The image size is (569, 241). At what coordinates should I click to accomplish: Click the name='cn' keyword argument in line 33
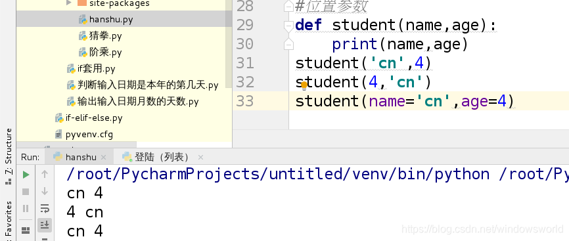[410, 101]
